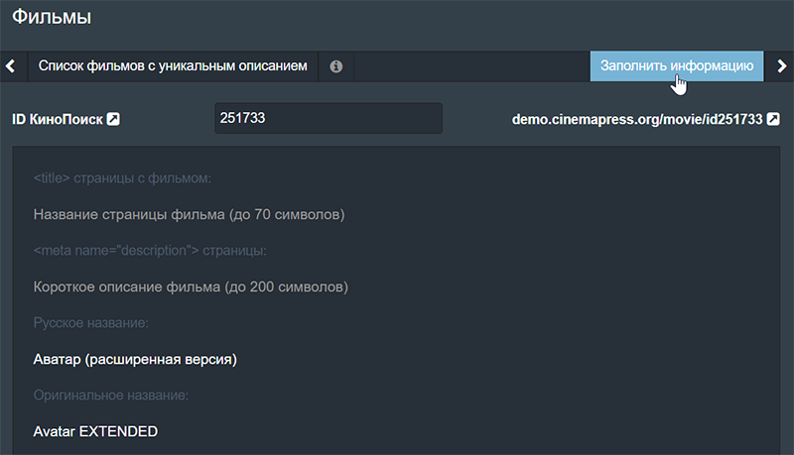This screenshot has width=794, height=455.
Task: Open external link icon beside ID КиноПоиск
Action: coord(113,119)
